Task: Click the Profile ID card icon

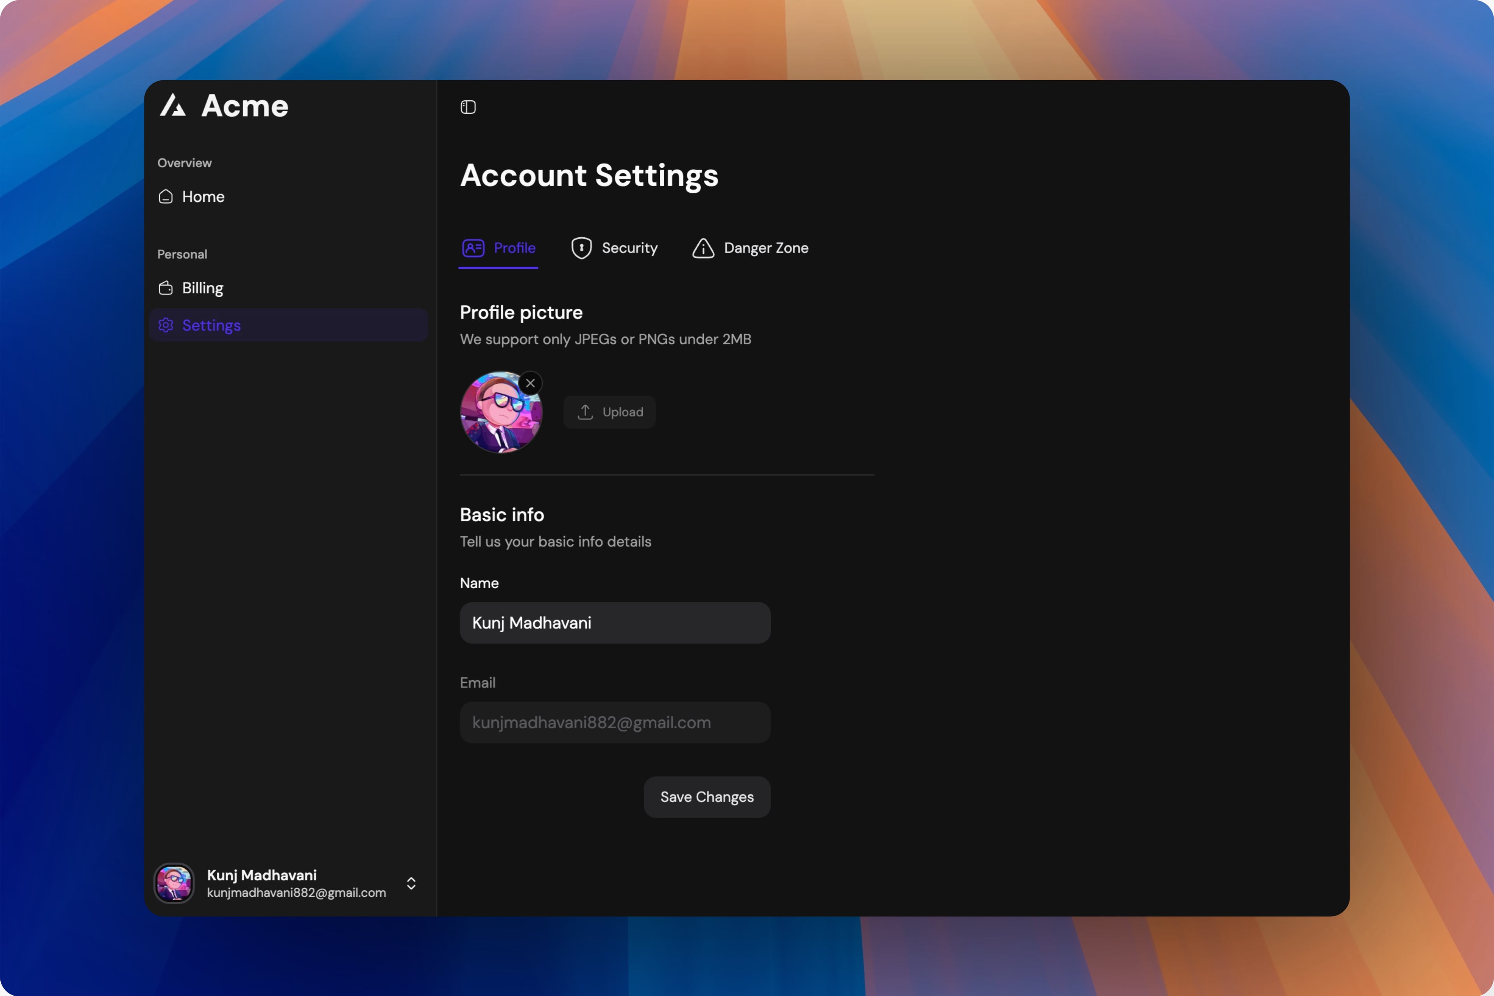Action: click(473, 248)
